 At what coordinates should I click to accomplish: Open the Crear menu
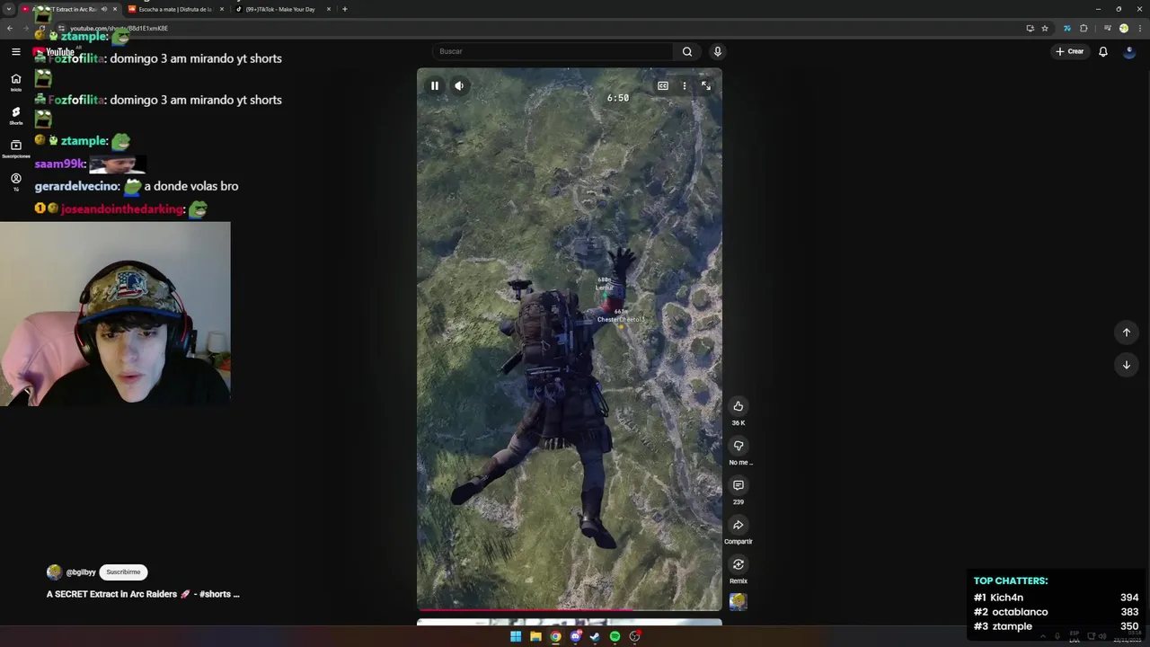coord(1070,51)
